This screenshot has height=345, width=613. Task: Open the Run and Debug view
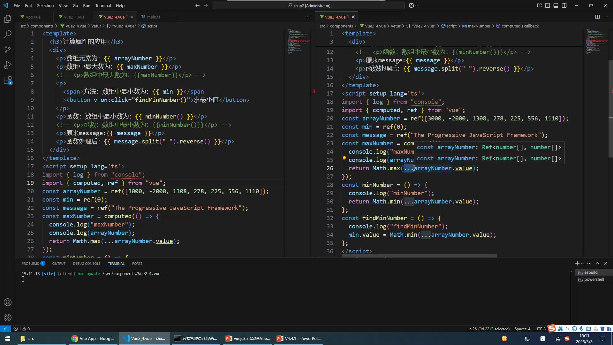8,65
